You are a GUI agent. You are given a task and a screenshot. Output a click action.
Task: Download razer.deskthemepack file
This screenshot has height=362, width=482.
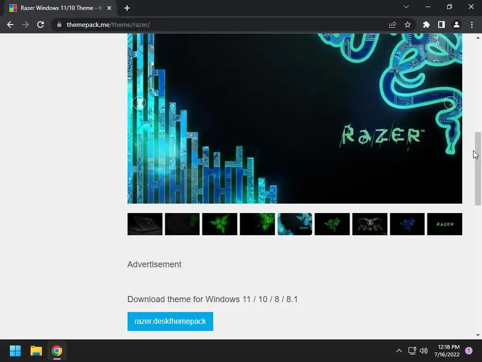click(170, 321)
